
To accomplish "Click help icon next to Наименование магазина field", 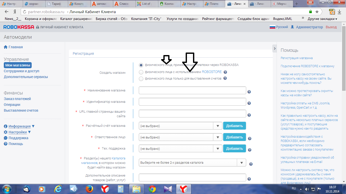I will coord(249,92).
